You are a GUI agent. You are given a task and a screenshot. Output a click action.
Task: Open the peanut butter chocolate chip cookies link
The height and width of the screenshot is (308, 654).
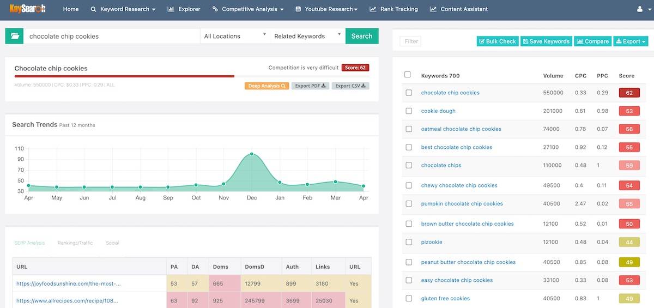click(468, 262)
